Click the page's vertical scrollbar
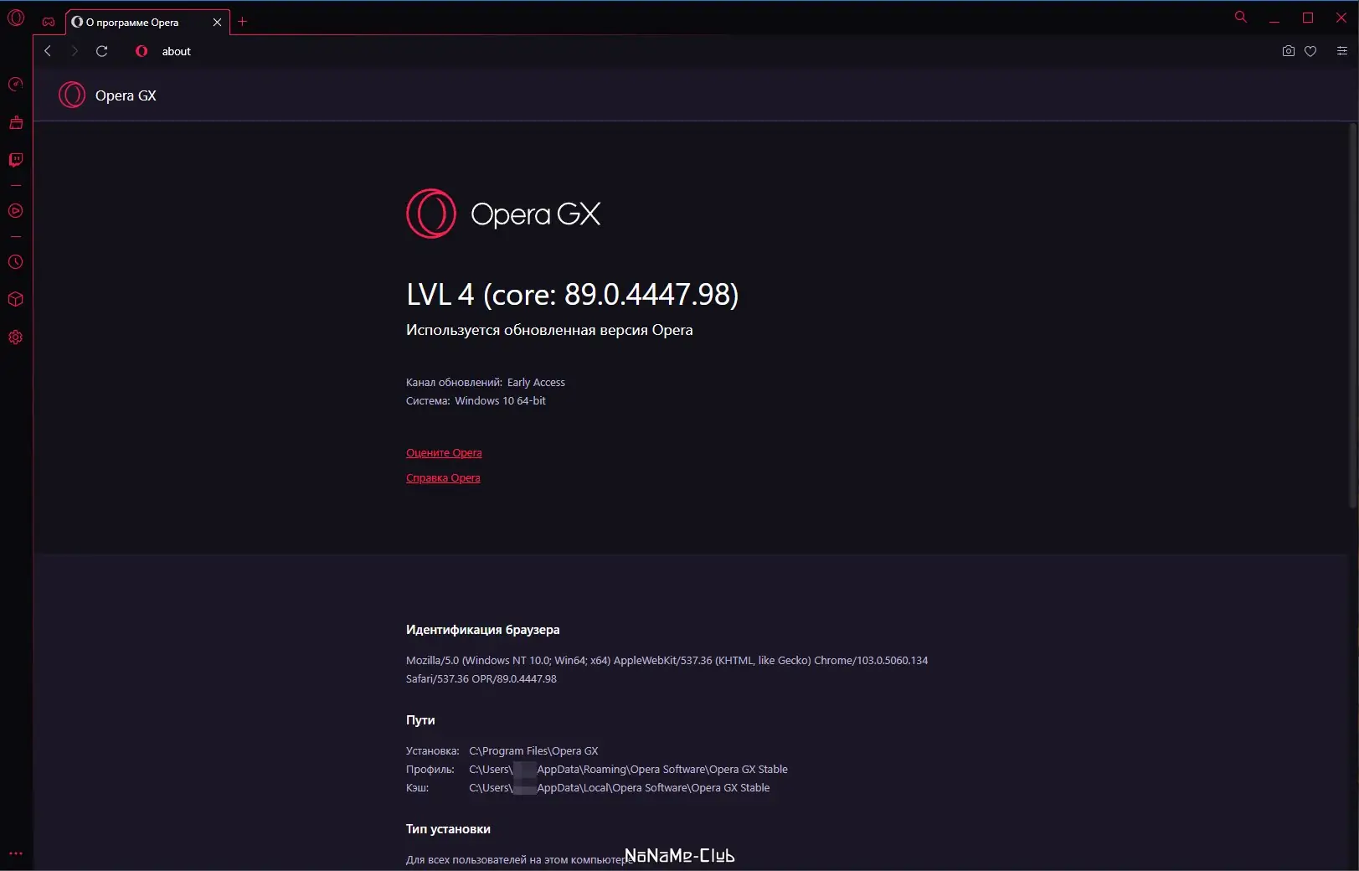Image resolution: width=1359 pixels, height=871 pixels. tap(1352, 316)
